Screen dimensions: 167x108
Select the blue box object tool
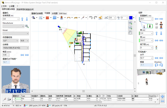(x=55, y=17)
